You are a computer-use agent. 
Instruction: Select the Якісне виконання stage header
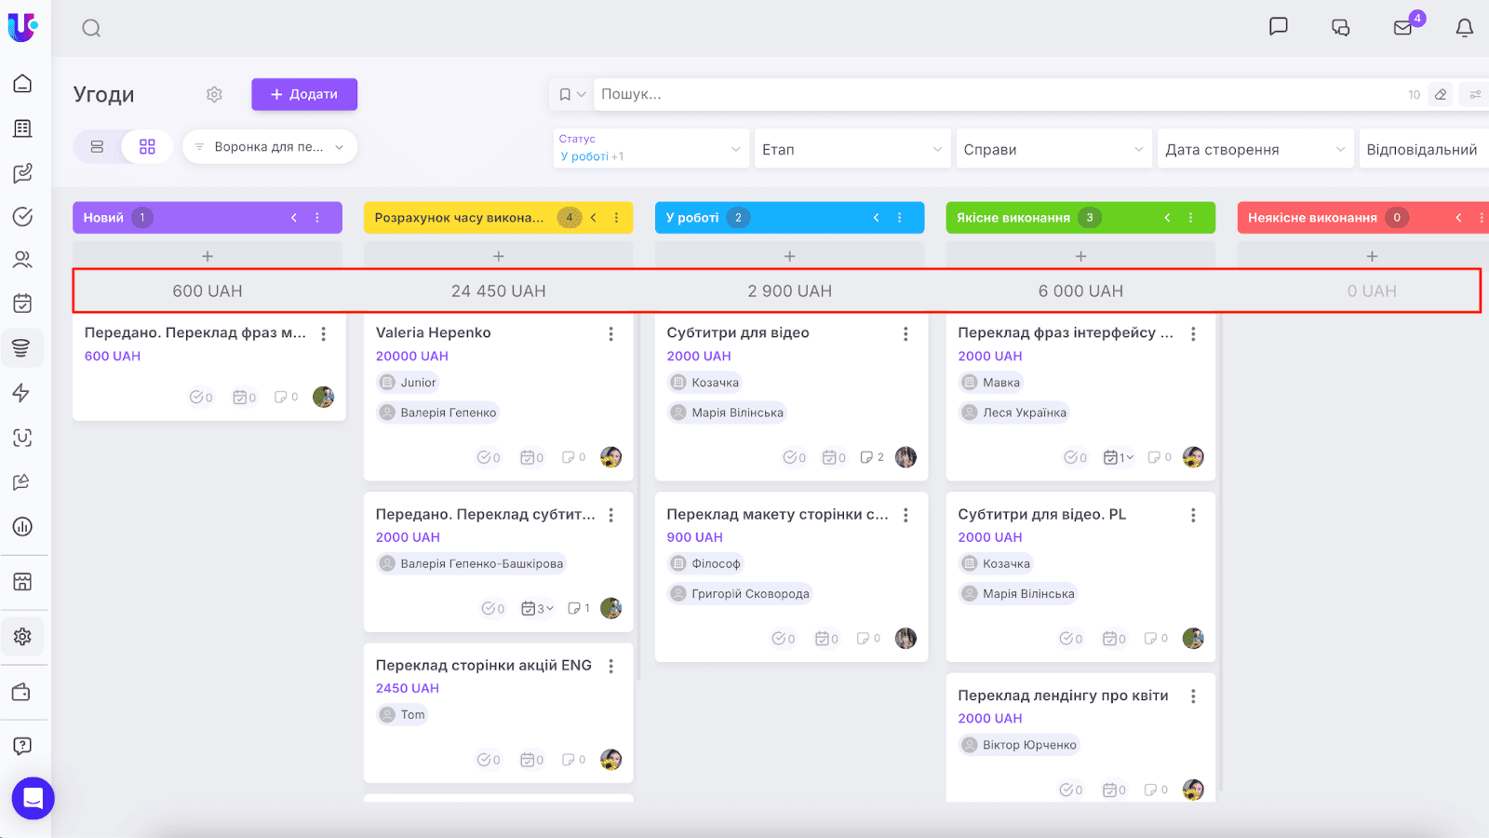(x=1081, y=218)
